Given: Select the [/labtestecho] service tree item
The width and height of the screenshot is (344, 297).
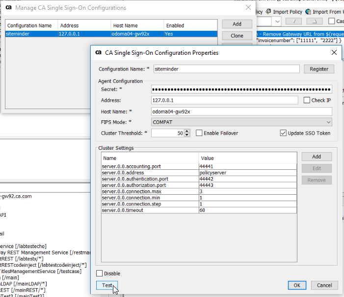Looking at the screenshot, I should (23, 246).
